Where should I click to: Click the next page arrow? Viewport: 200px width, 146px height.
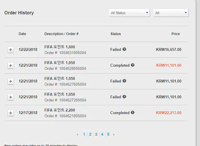pyautogui.click(x=114, y=135)
